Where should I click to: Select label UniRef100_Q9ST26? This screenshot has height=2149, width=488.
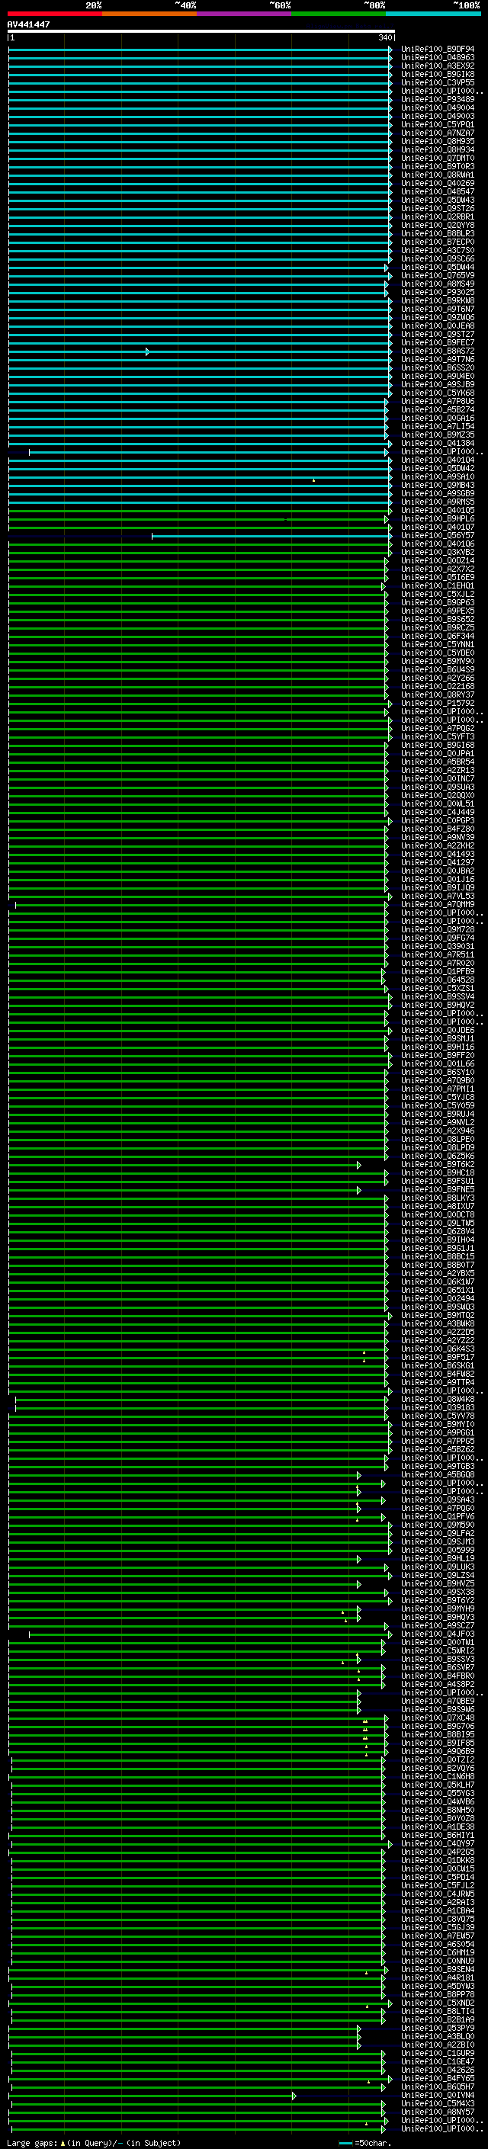(x=438, y=209)
